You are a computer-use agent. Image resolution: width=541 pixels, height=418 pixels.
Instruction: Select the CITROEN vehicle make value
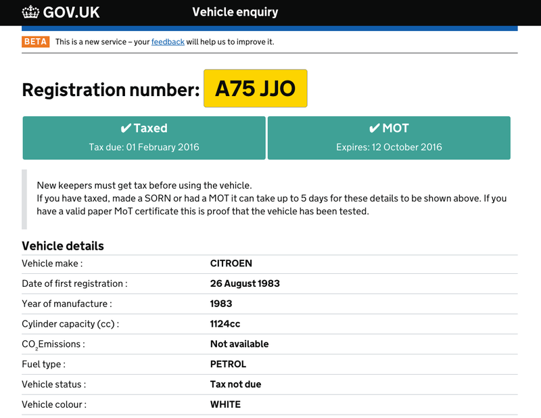(x=231, y=264)
